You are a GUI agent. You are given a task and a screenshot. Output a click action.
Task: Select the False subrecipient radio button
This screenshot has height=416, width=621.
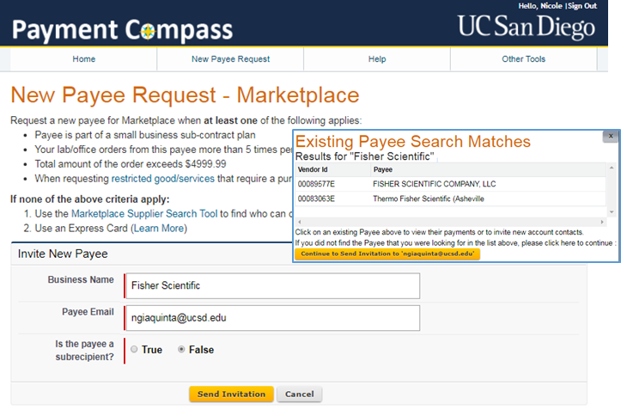pyautogui.click(x=181, y=349)
